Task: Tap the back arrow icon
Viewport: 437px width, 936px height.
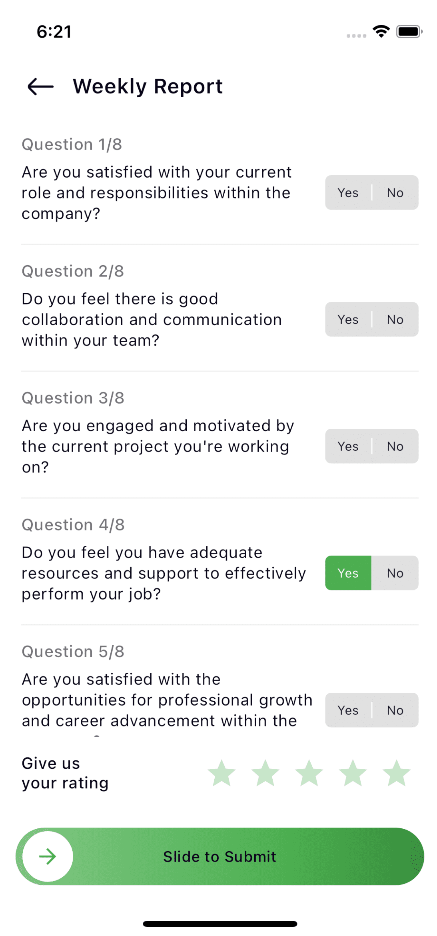Action: coord(40,86)
